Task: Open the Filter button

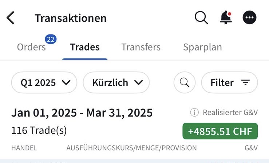Action: pyautogui.click(x=229, y=82)
